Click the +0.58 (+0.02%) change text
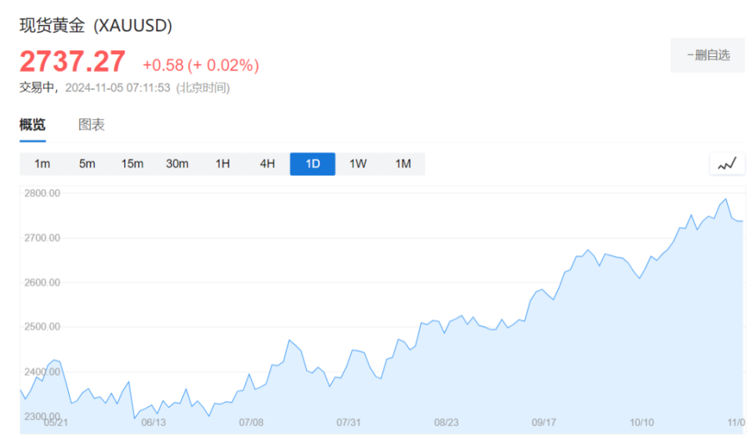The height and width of the screenshot is (439, 752). [201, 65]
